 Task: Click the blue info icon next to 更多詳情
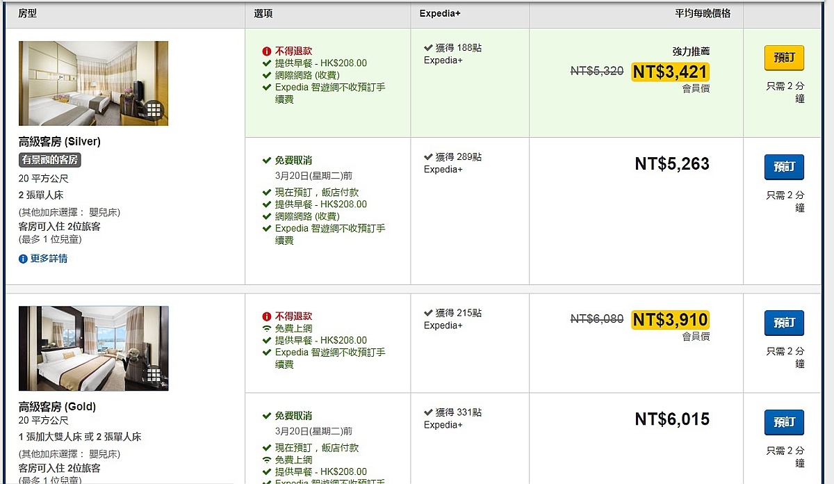point(24,259)
